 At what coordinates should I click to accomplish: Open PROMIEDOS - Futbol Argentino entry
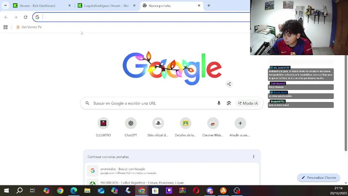point(172,182)
